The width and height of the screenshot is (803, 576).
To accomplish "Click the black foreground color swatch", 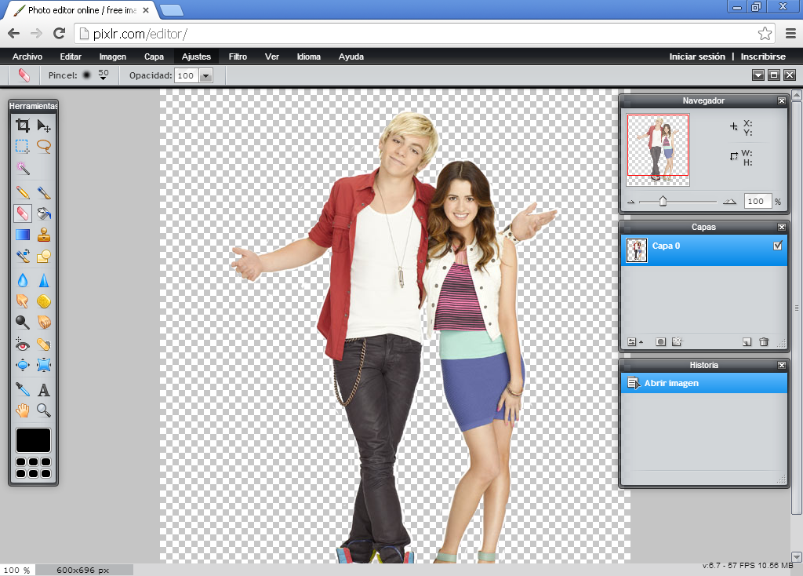I will click(x=32, y=439).
